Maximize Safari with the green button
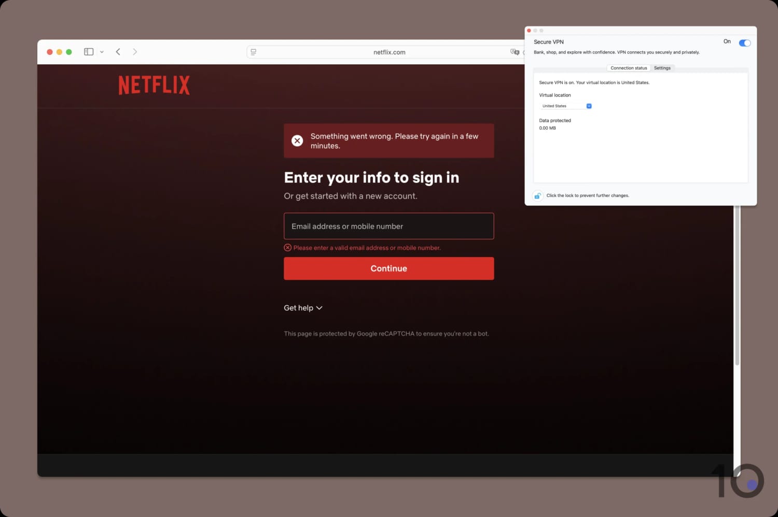778x517 pixels. [69, 52]
